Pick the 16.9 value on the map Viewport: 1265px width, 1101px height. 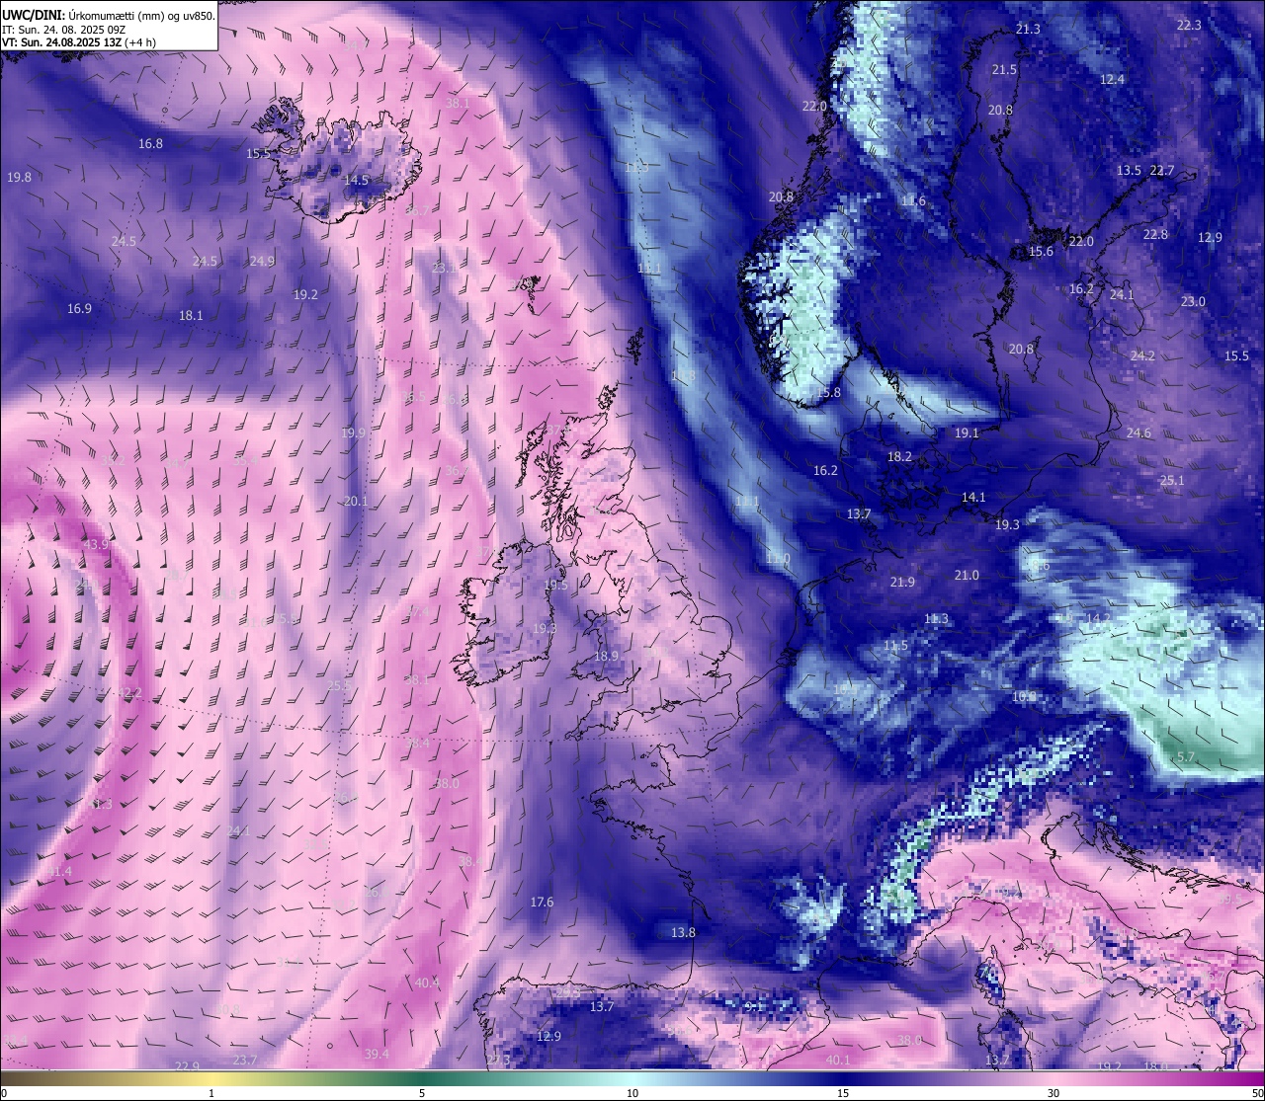point(79,308)
